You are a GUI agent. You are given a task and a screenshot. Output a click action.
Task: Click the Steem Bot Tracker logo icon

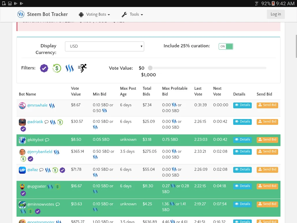(x=21, y=14)
